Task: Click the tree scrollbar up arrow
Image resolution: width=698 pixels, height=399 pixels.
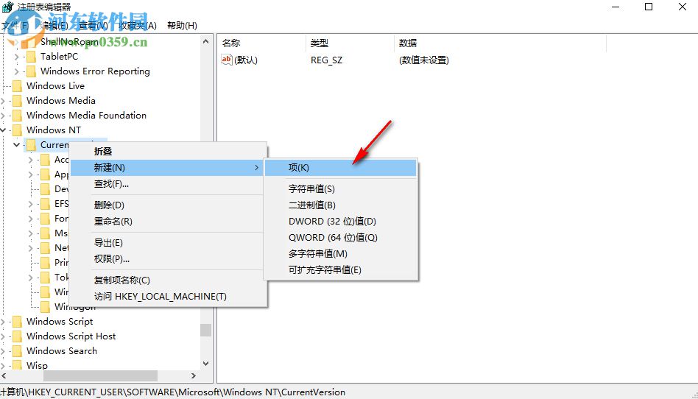Action: pyautogui.click(x=205, y=41)
